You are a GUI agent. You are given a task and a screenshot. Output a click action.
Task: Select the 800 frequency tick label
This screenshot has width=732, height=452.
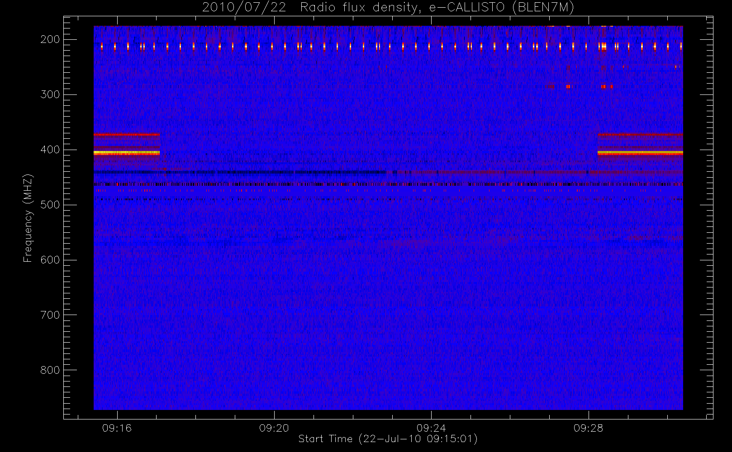(x=50, y=370)
